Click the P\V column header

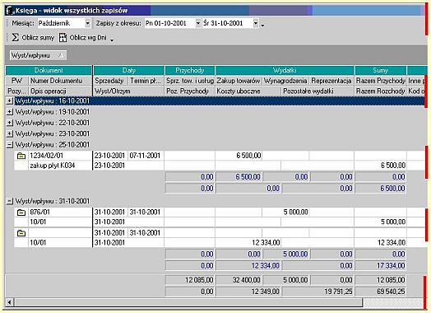[16, 81]
